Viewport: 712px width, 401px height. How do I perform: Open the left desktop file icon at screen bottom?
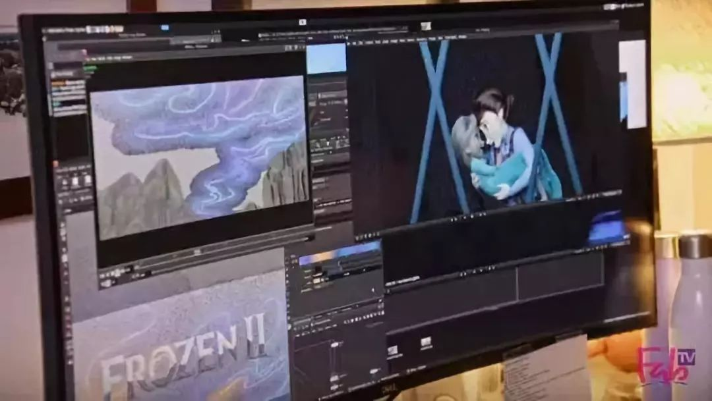click(x=393, y=351)
